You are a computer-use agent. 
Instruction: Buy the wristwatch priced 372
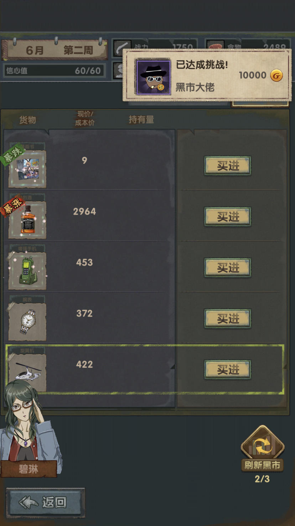click(228, 318)
